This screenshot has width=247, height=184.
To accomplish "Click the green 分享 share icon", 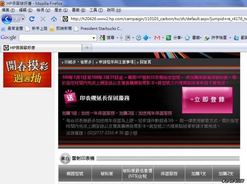I will [x=168, y=38].
